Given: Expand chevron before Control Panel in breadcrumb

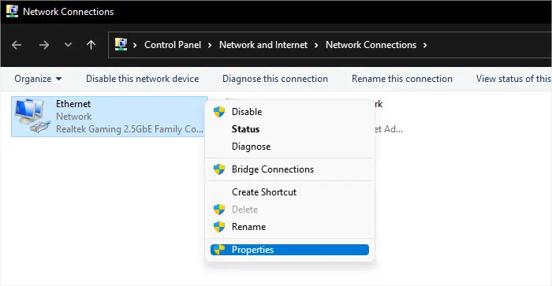Looking at the screenshot, I should 135,45.
